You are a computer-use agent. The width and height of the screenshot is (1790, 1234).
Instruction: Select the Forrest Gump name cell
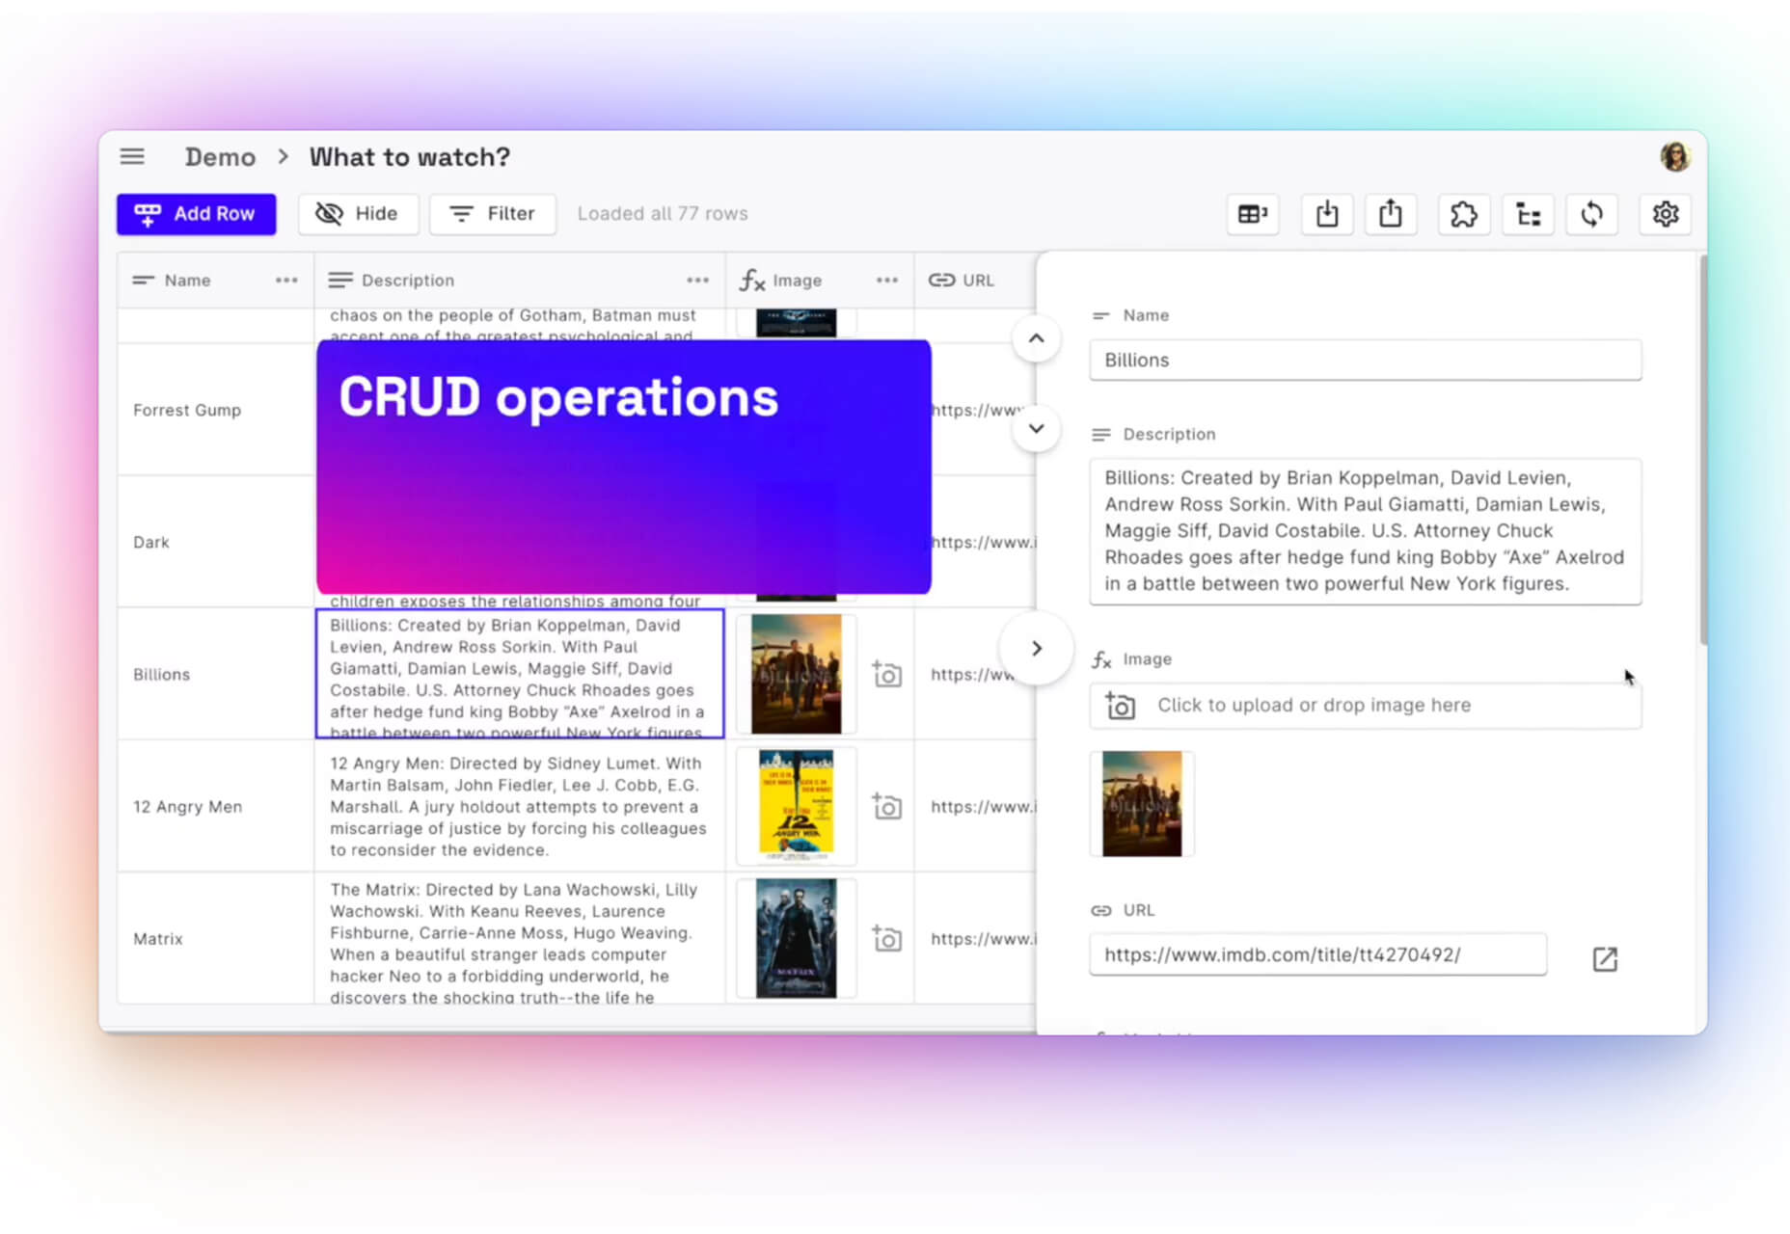click(215, 410)
